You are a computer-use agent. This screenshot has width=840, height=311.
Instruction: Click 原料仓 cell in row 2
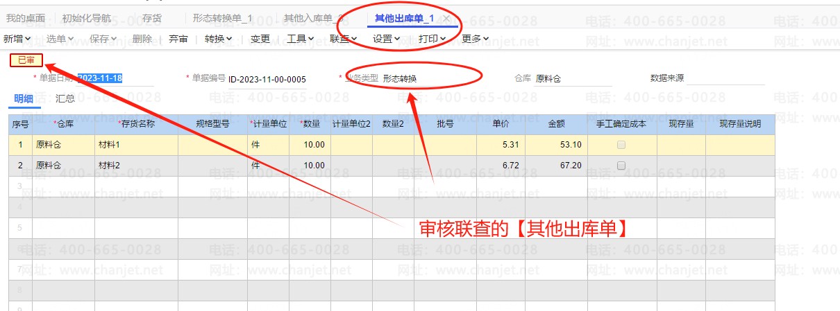click(x=63, y=166)
